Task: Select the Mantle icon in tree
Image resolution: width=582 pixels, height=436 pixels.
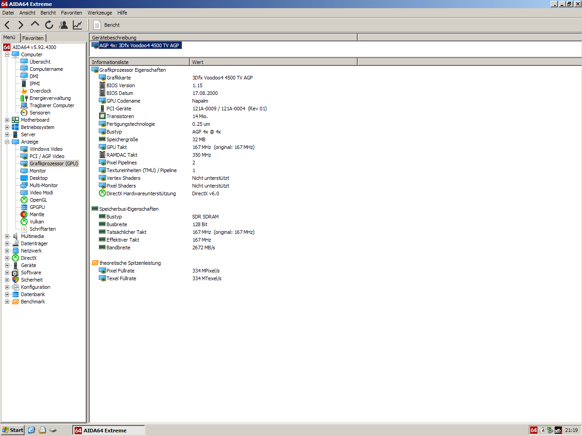Action: (24, 214)
